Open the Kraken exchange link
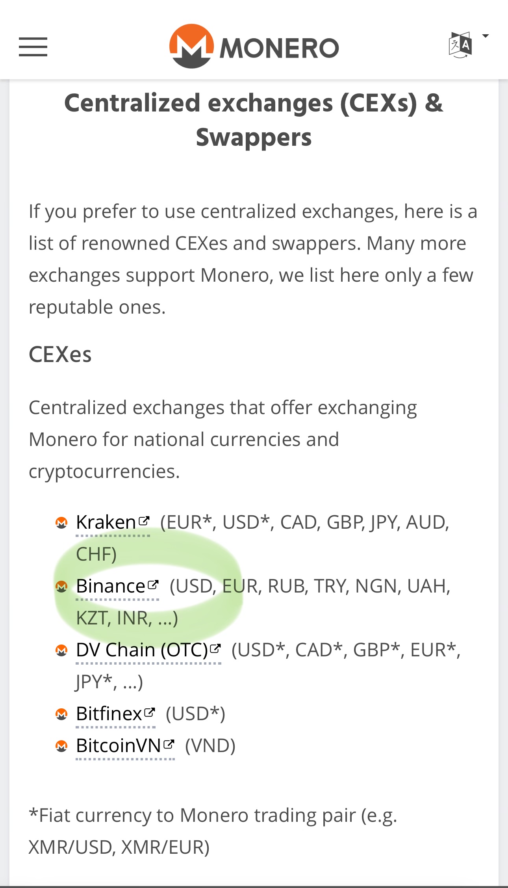Viewport: 508px width, 888px height. (x=106, y=522)
